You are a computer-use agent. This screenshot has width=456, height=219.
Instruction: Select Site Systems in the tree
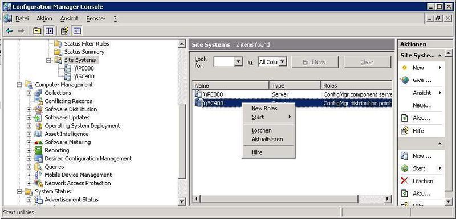tap(80, 60)
